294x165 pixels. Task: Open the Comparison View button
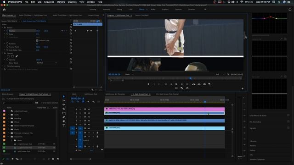tap(210, 84)
